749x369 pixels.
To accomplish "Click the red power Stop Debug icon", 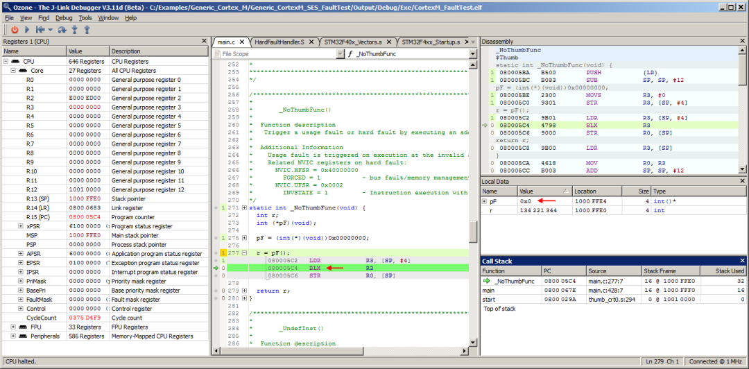I will [14, 30].
